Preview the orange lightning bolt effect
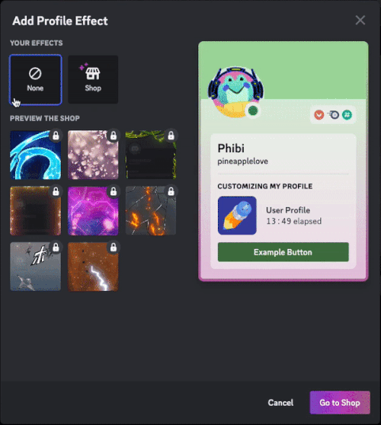 pyautogui.click(x=93, y=267)
